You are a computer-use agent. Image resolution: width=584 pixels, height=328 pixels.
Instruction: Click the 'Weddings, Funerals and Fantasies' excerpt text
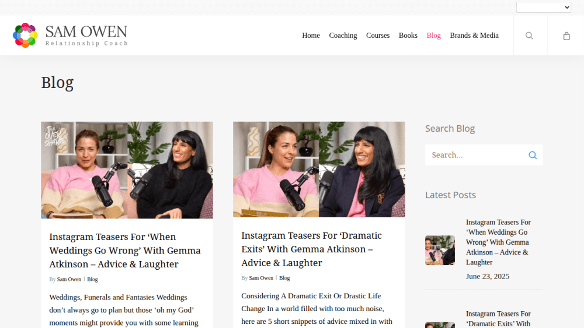pyautogui.click(x=124, y=310)
